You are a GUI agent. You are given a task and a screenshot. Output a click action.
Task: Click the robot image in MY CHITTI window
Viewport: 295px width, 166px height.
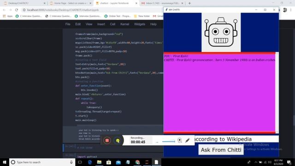pyautogui.click(x=221, y=32)
